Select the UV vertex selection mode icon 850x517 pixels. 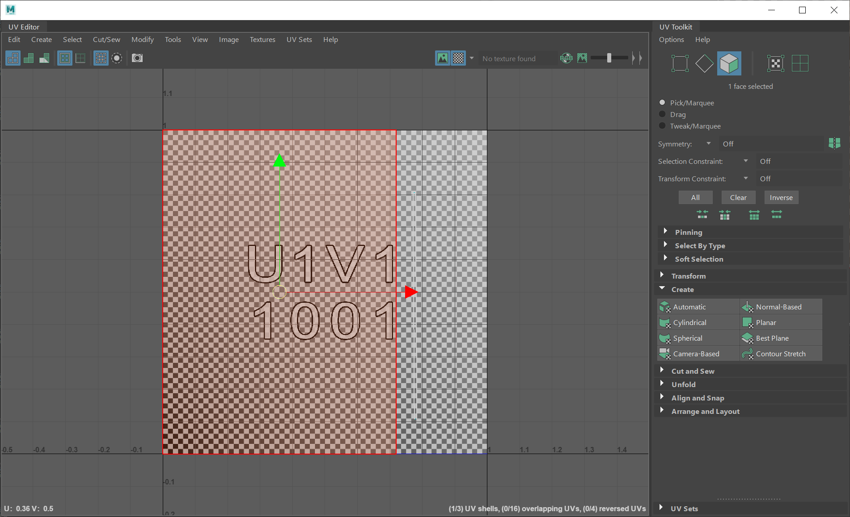click(680, 63)
